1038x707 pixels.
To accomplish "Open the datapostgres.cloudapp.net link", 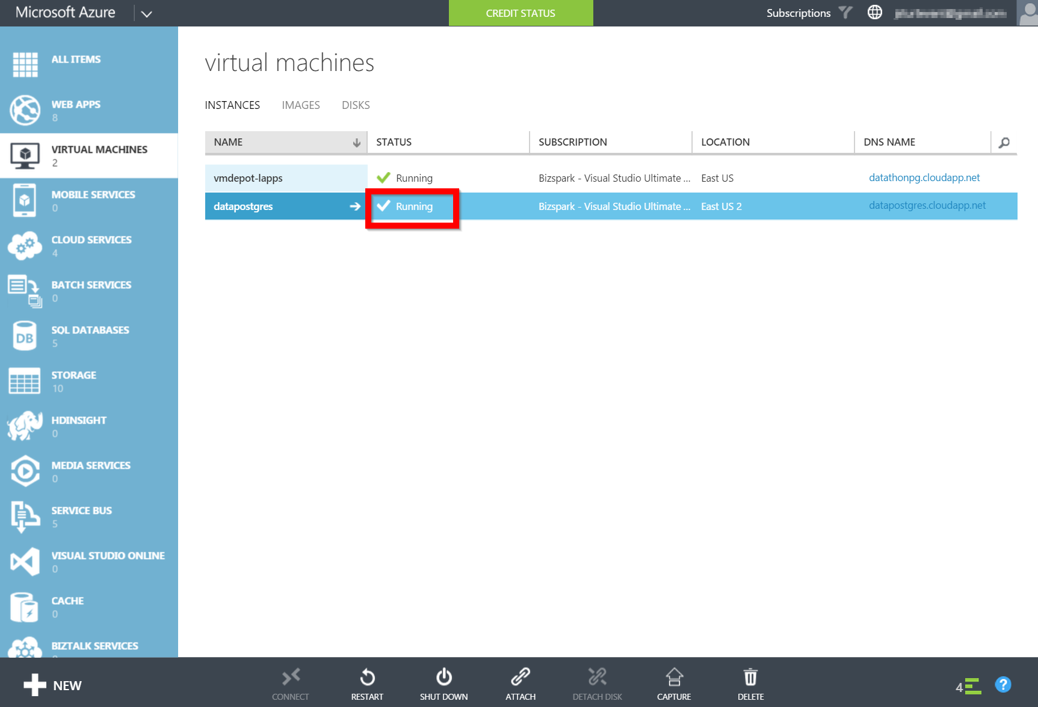I will (x=927, y=205).
